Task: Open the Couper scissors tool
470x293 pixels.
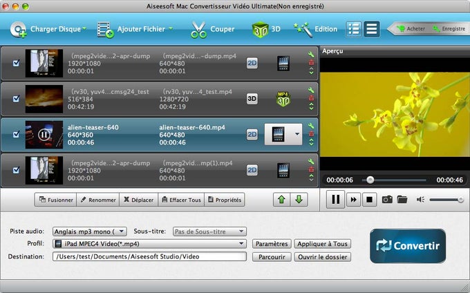Action: (x=198, y=30)
